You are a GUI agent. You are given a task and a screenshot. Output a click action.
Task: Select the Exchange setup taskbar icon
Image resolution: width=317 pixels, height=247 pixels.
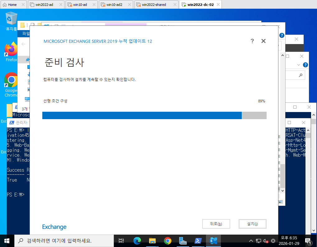(213, 241)
